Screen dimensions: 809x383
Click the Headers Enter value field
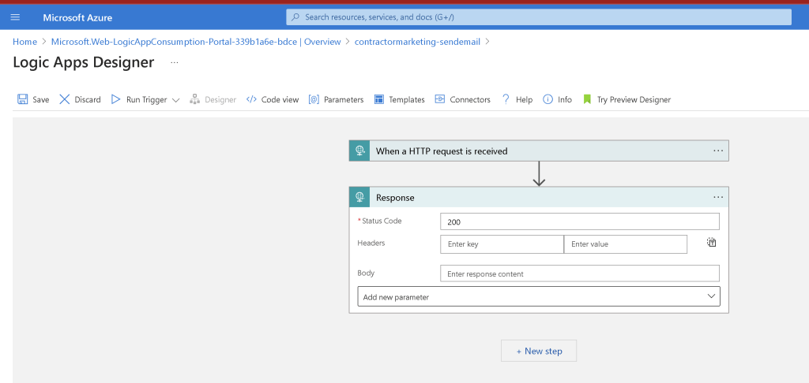[626, 244]
